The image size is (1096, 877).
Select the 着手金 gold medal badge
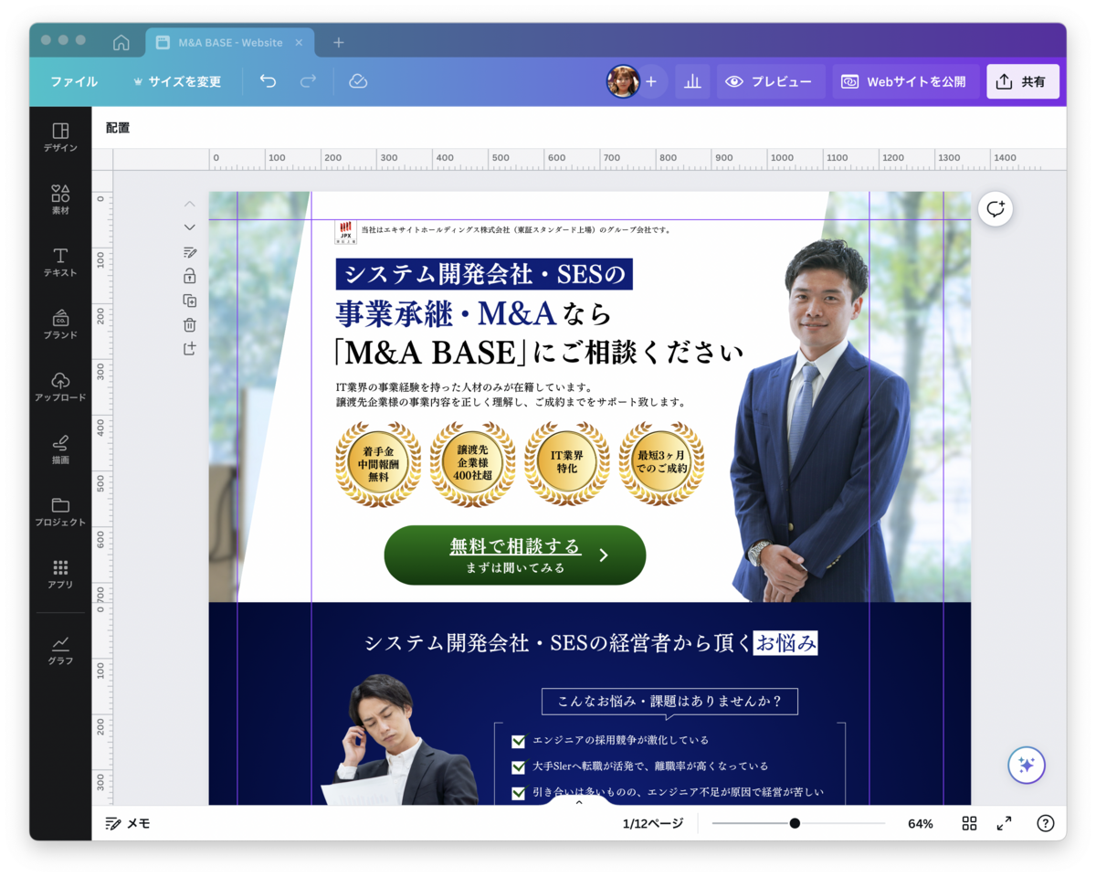click(378, 464)
